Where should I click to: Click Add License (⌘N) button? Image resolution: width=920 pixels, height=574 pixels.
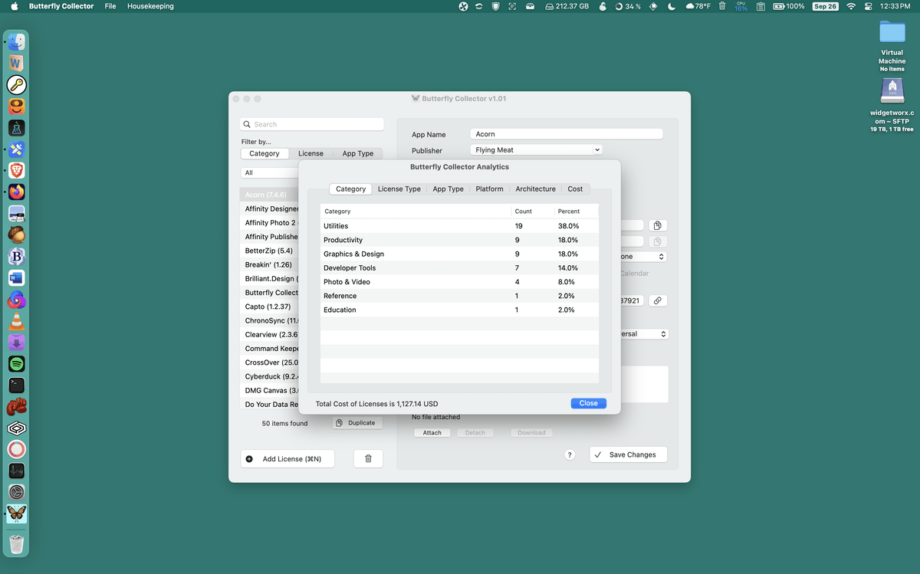click(287, 459)
